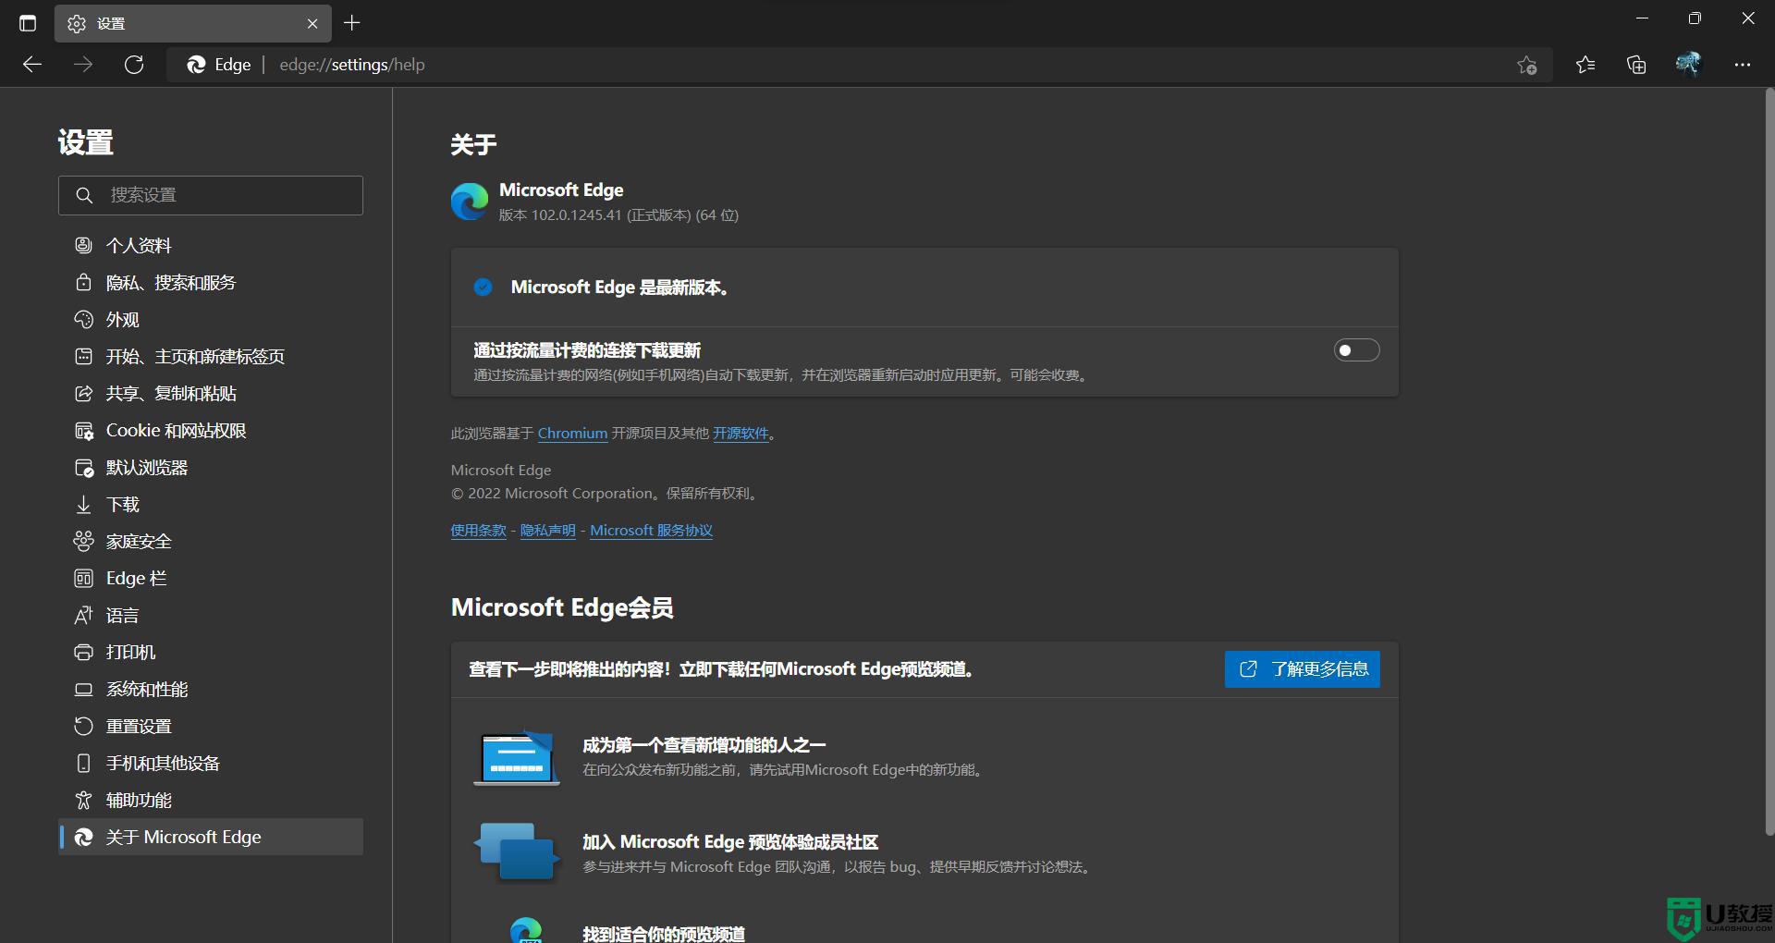Minimize the Edge window
Screen dimensions: 1775x943
pos(1642,18)
